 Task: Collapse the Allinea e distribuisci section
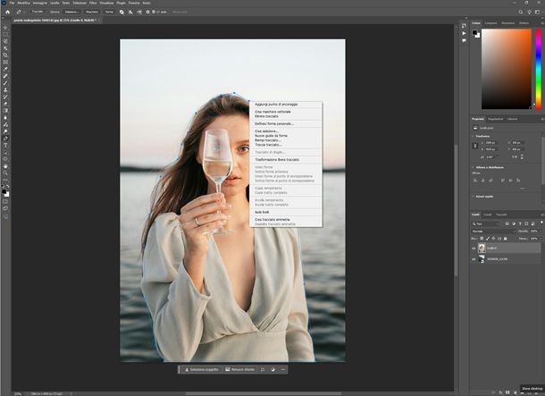coord(473,167)
